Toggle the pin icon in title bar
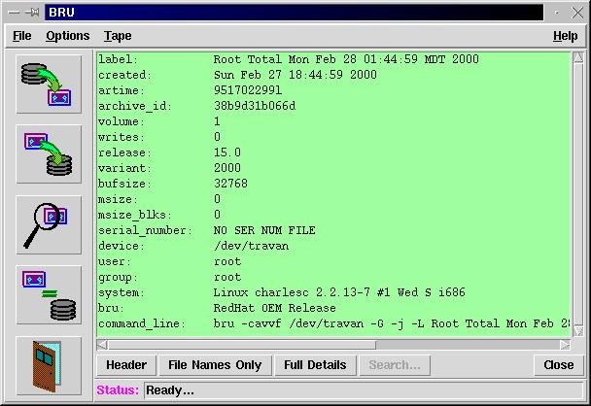 32,12
